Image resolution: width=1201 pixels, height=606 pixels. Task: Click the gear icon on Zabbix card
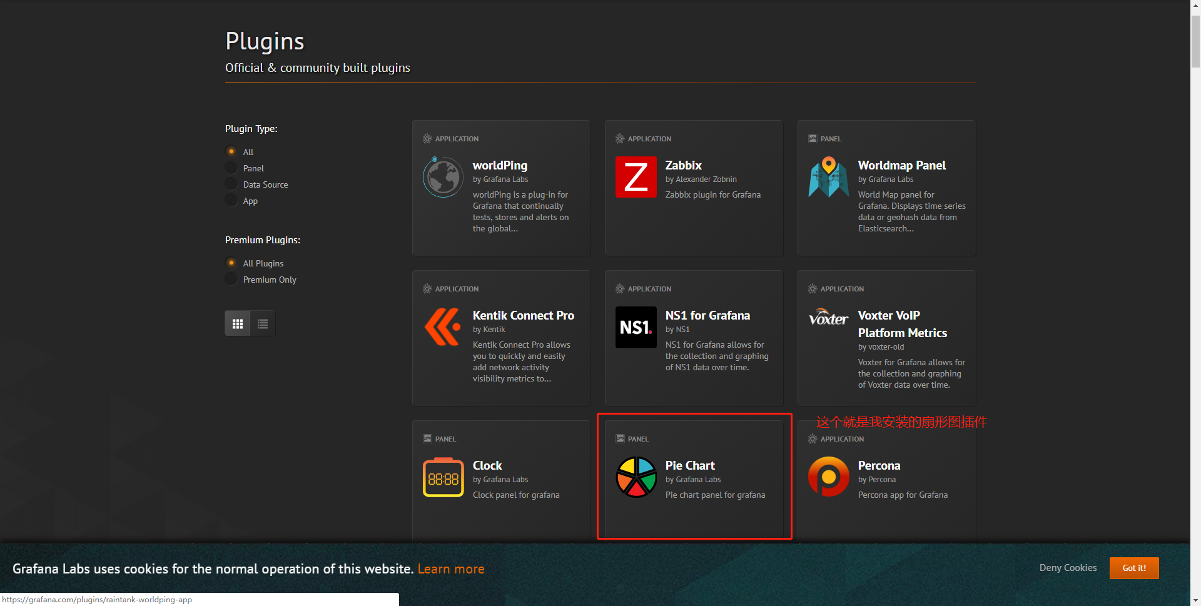pyautogui.click(x=620, y=139)
